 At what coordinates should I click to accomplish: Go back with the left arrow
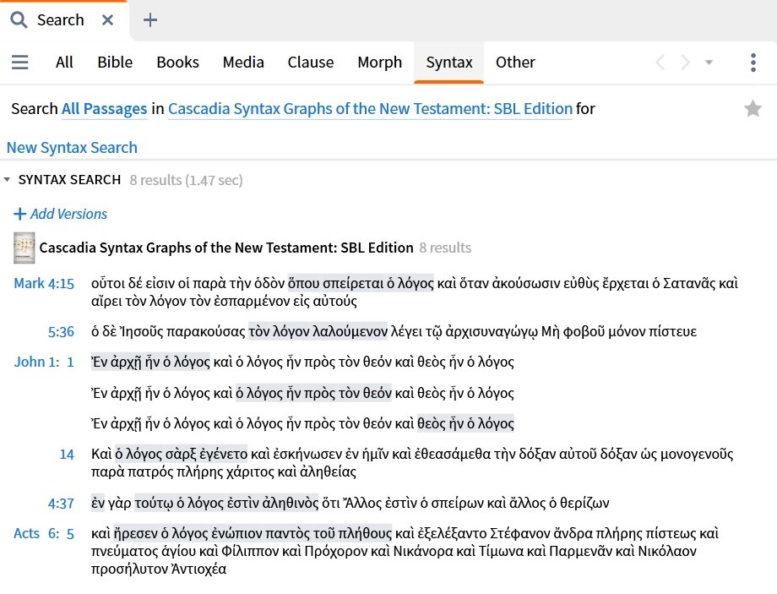pyautogui.click(x=660, y=63)
